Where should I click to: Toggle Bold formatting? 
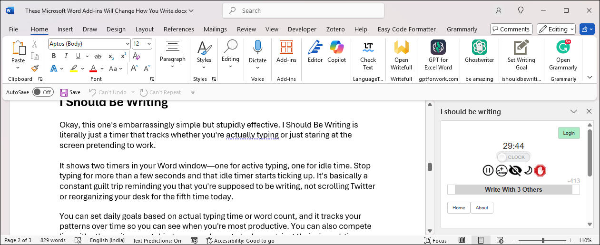(x=54, y=56)
